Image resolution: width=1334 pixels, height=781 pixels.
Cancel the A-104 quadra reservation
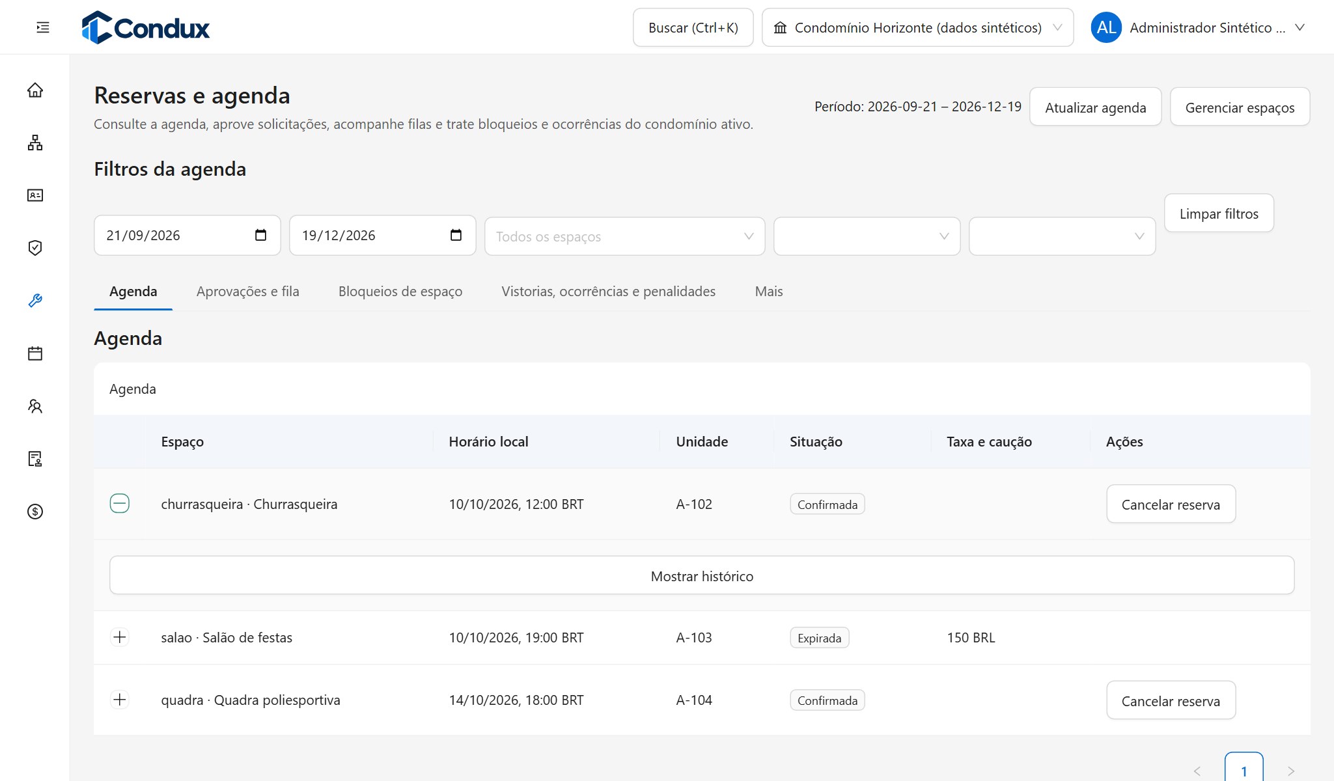pos(1171,700)
